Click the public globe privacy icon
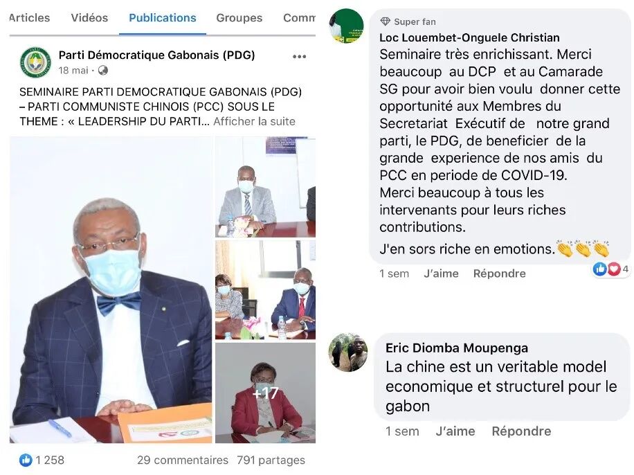 pyautogui.click(x=103, y=71)
